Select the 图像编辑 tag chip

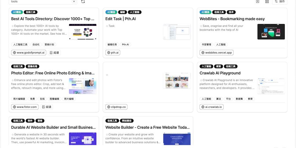coord(54,99)
